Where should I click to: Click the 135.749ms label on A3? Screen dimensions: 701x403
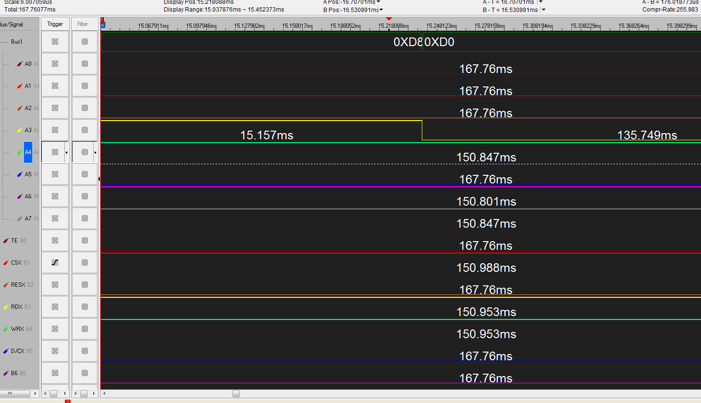647,135
